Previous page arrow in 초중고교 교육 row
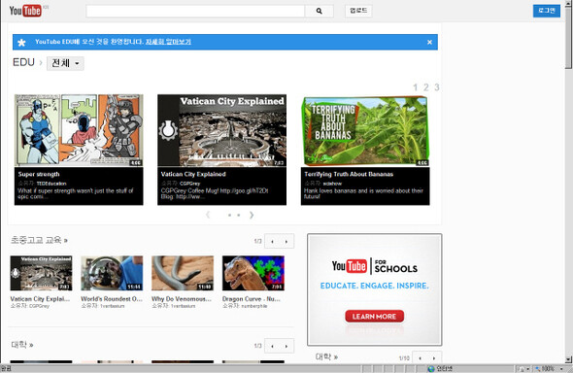Viewport: 573px width, 373px height. (272, 241)
